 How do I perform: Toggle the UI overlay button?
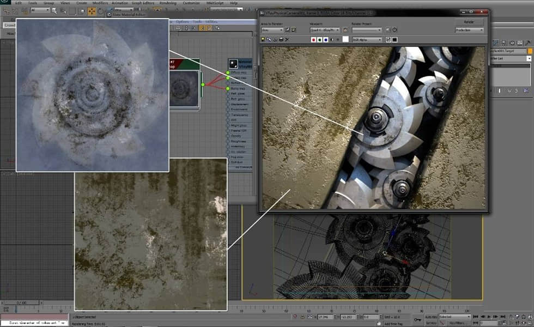tap(388, 40)
